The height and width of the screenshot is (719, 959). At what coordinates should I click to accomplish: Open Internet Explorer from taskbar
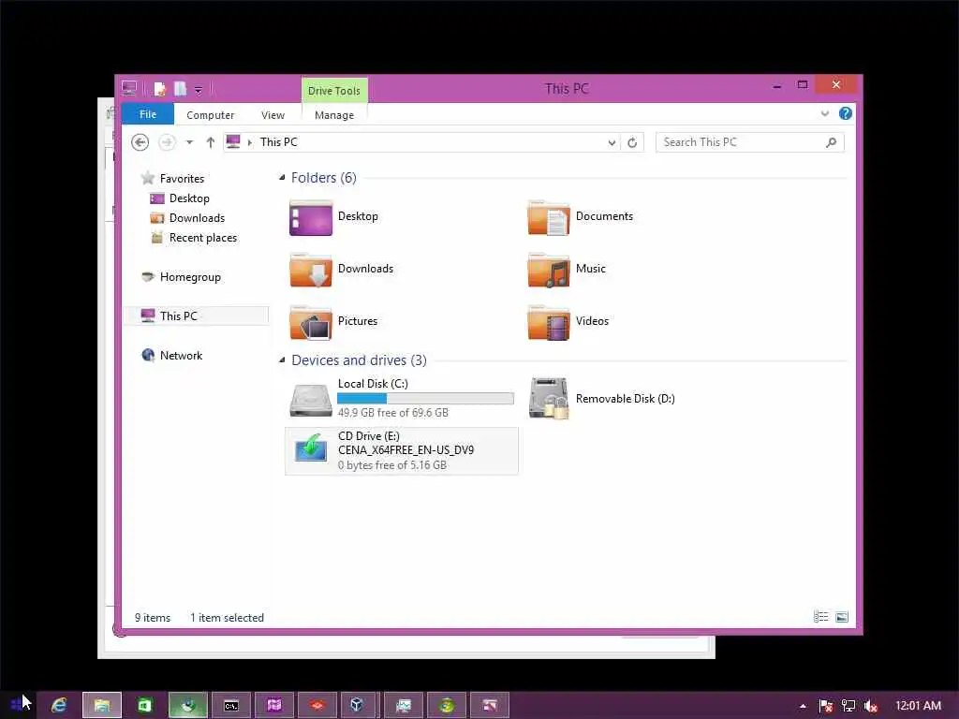click(59, 706)
